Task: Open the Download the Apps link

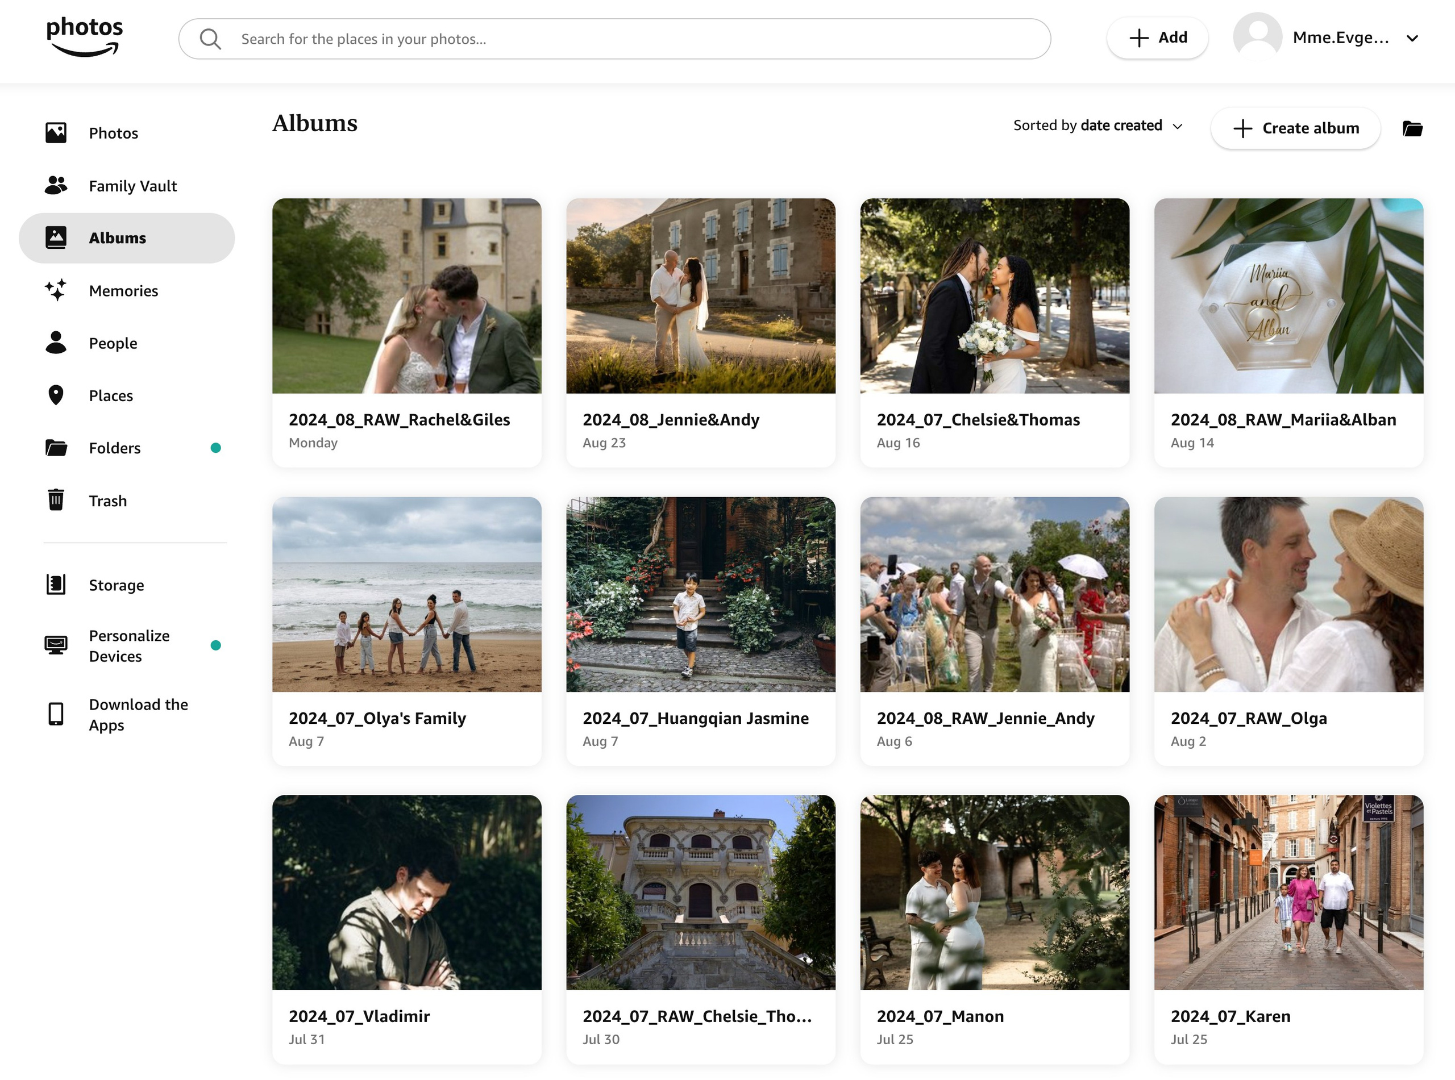Action: 138,714
